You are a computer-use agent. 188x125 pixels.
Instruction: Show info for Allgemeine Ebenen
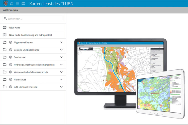(11, 42)
